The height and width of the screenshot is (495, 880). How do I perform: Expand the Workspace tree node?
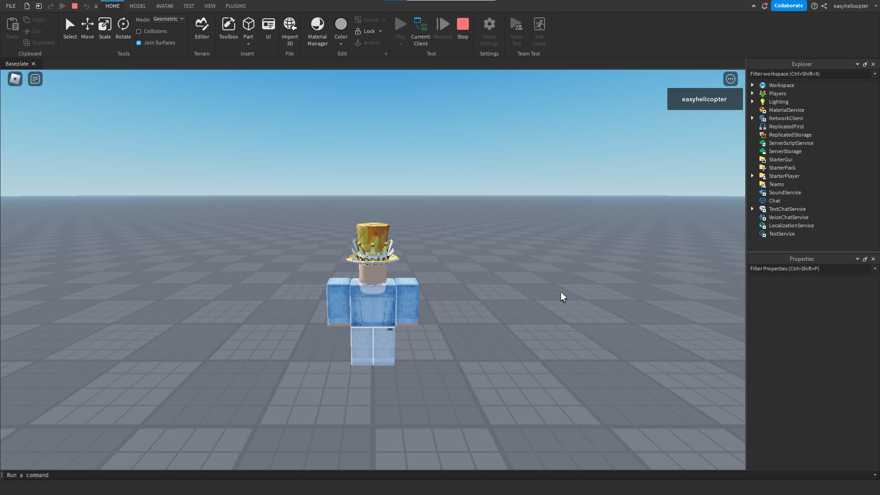(x=752, y=85)
